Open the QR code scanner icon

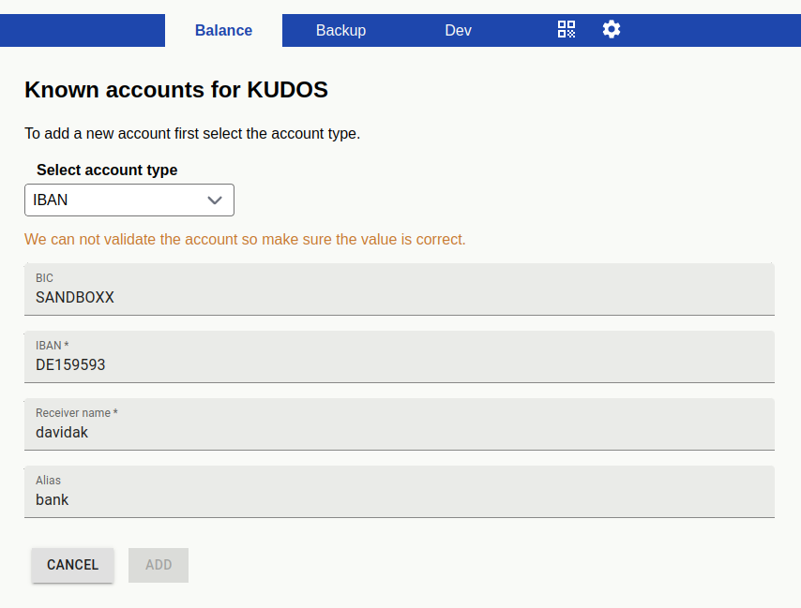[x=567, y=29]
